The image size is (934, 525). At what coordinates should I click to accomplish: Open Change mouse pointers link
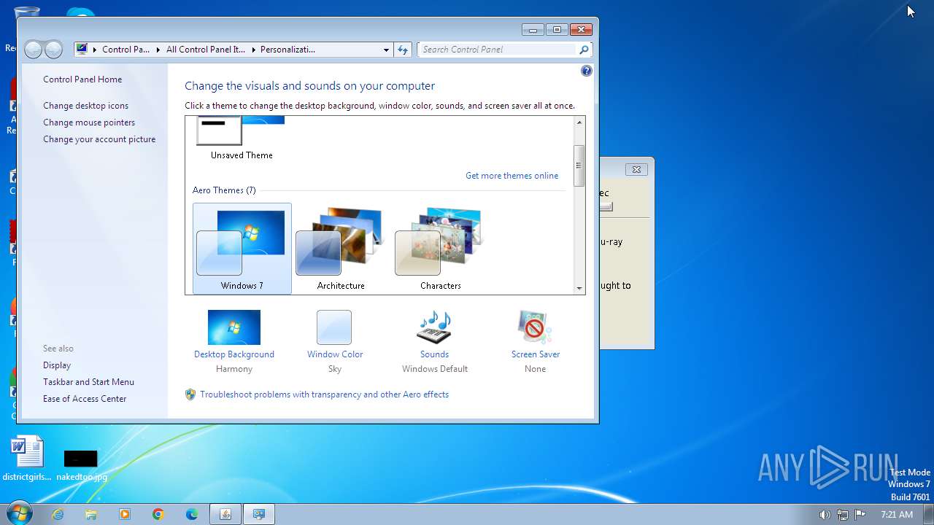(x=89, y=122)
